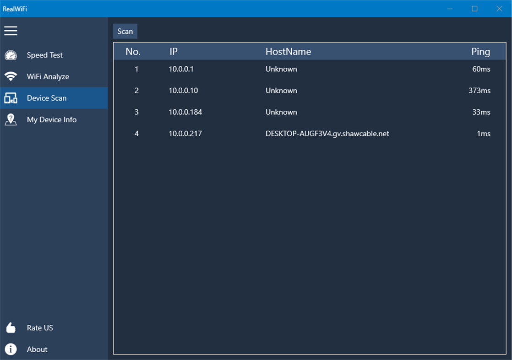512x360 pixels.
Task: Click the About info icon
Action: click(x=11, y=349)
